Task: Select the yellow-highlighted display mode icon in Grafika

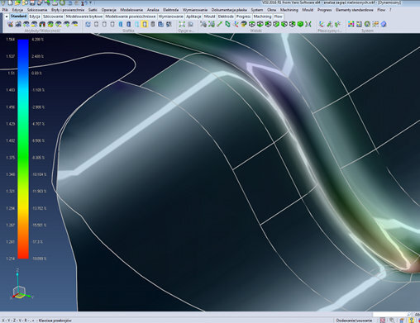Action: coord(145,24)
